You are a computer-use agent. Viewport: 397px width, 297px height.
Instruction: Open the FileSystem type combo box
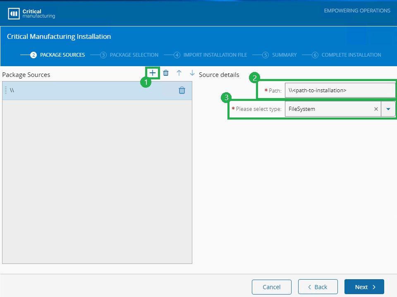[x=327, y=109]
